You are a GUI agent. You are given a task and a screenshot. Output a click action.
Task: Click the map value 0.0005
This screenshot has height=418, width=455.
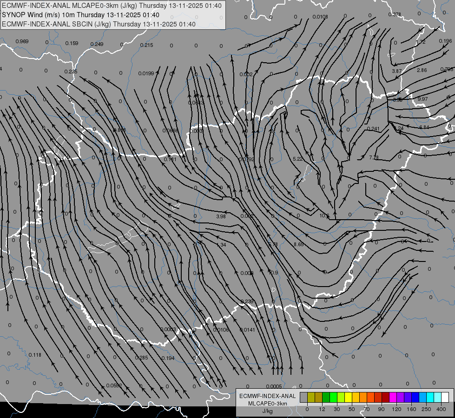[x=274, y=386]
